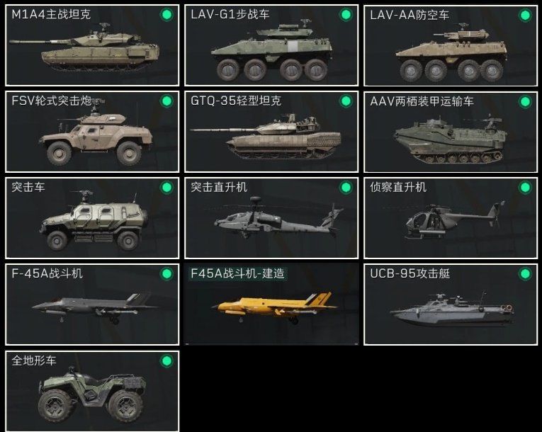Select the FSV轮式突击炮 vehicle image

96,133
